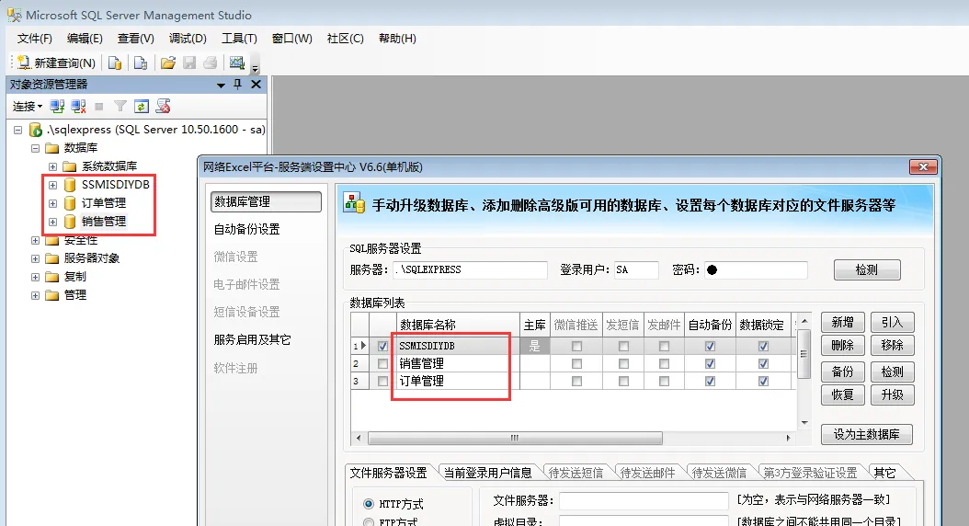Screen dimensions: 969x526
Task: Expand the 系统数据库 folder
Action: click(52, 166)
